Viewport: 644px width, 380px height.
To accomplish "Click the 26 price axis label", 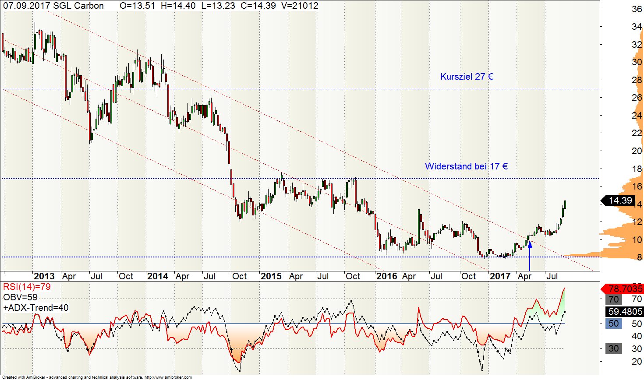I will [x=637, y=98].
